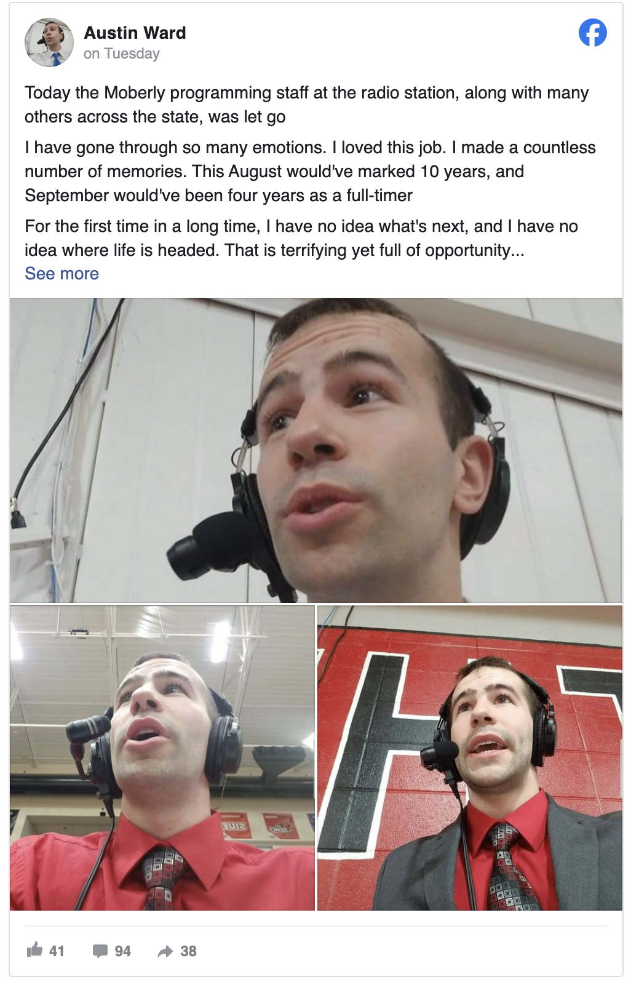The height and width of the screenshot is (982, 631).
Task: Open the Austin Ward name link
Action: pyautogui.click(x=135, y=33)
